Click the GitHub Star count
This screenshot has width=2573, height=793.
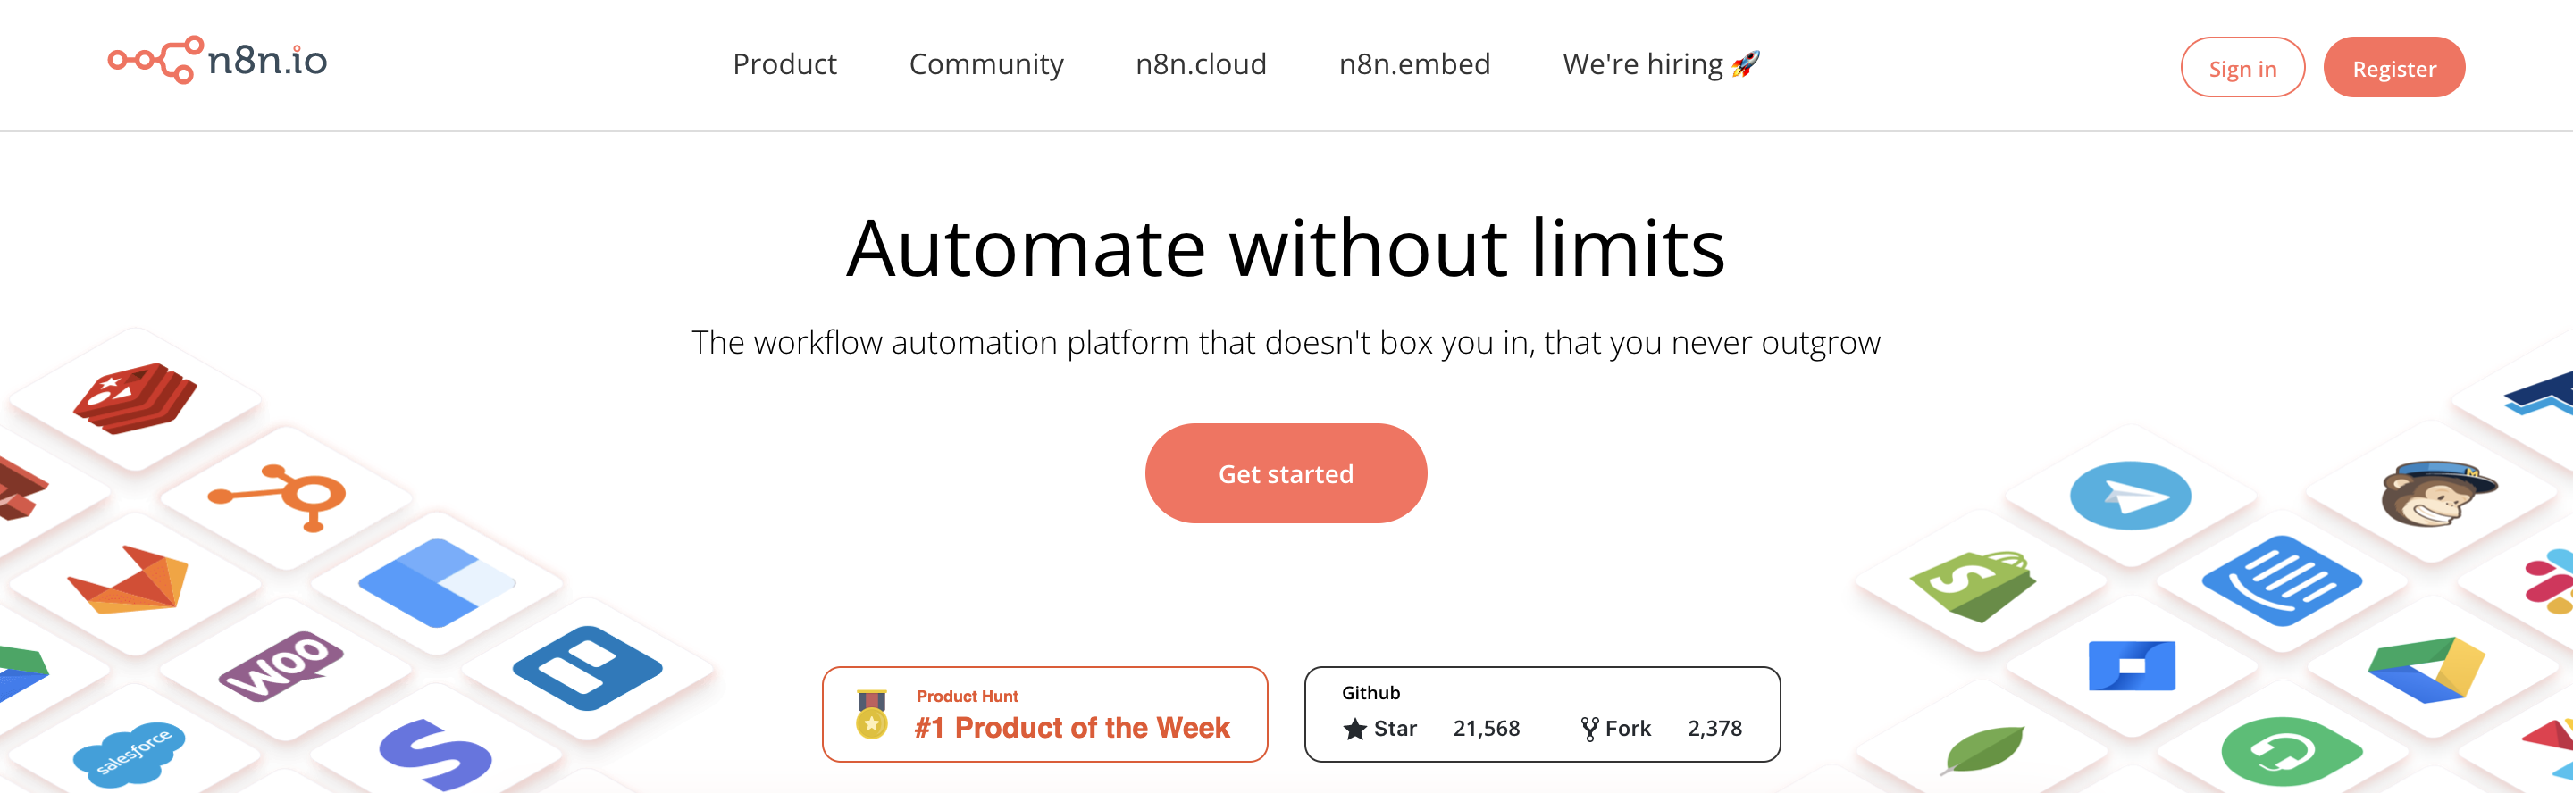tap(1485, 729)
